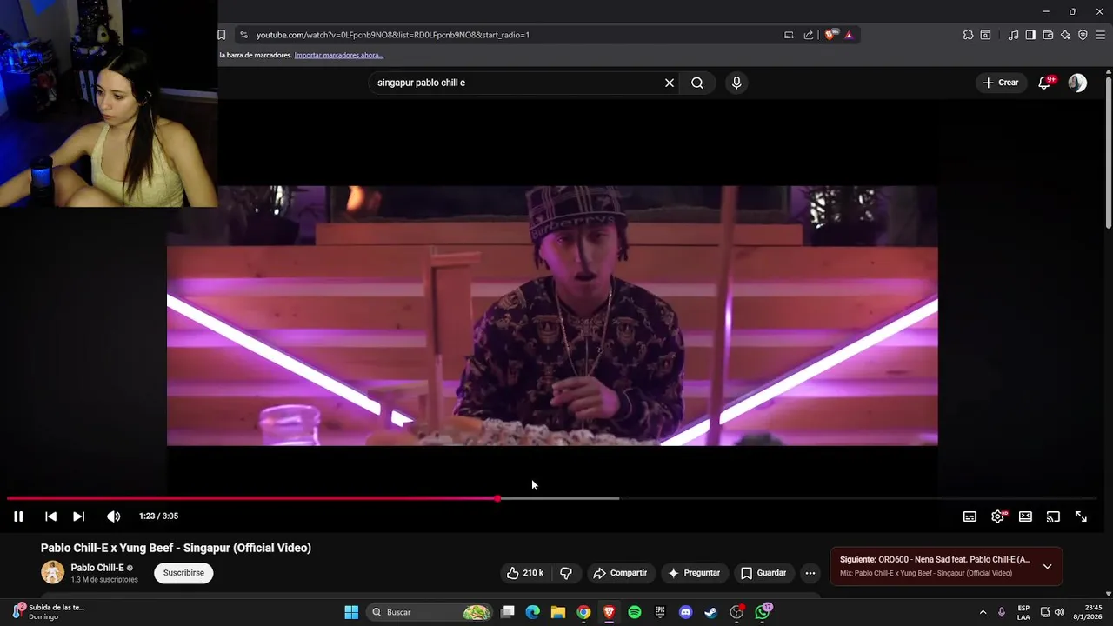Bookmark this page in the address bar

pyautogui.click(x=221, y=35)
